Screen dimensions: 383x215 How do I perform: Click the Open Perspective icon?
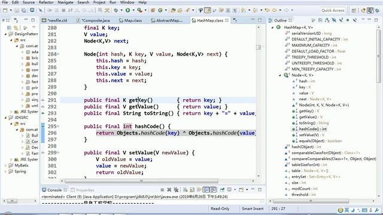coord(354,10)
